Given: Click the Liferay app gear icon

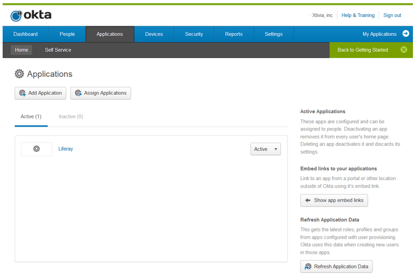Looking at the screenshot, I should coord(36,149).
